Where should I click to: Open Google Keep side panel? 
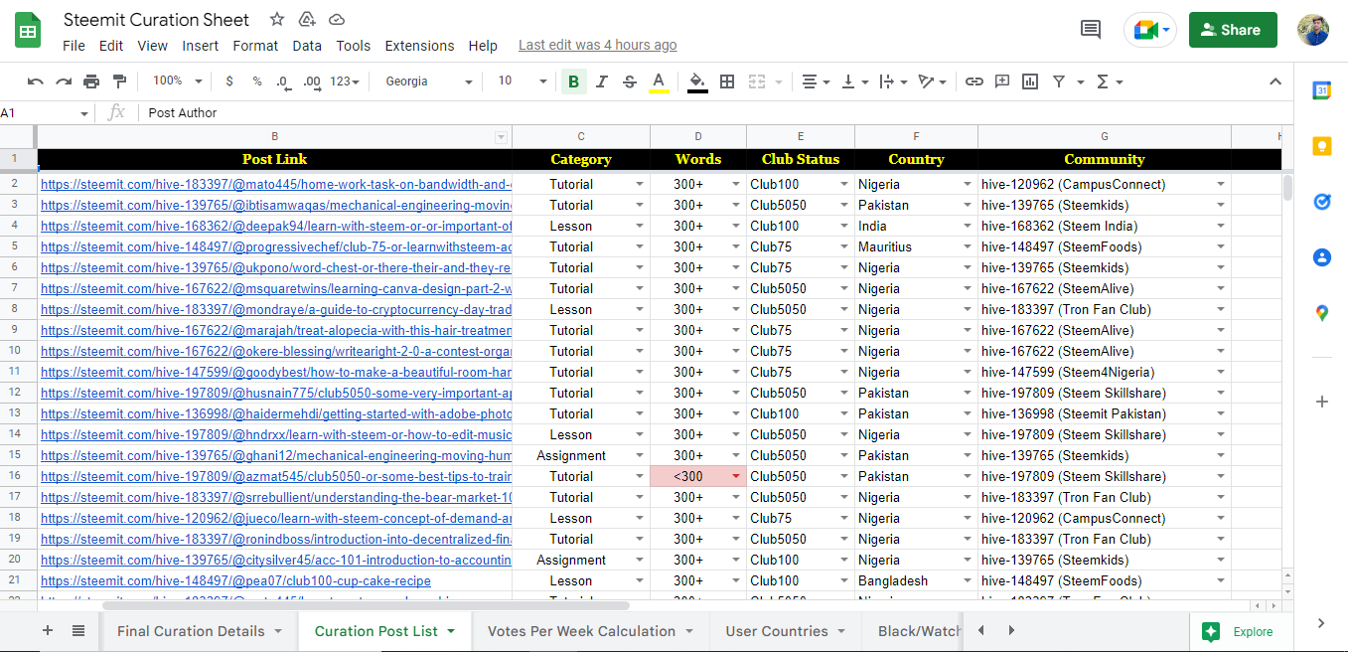[x=1321, y=146]
